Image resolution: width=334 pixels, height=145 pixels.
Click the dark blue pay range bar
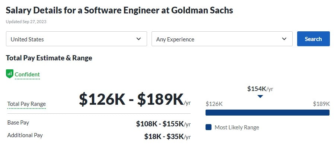click(x=267, y=113)
